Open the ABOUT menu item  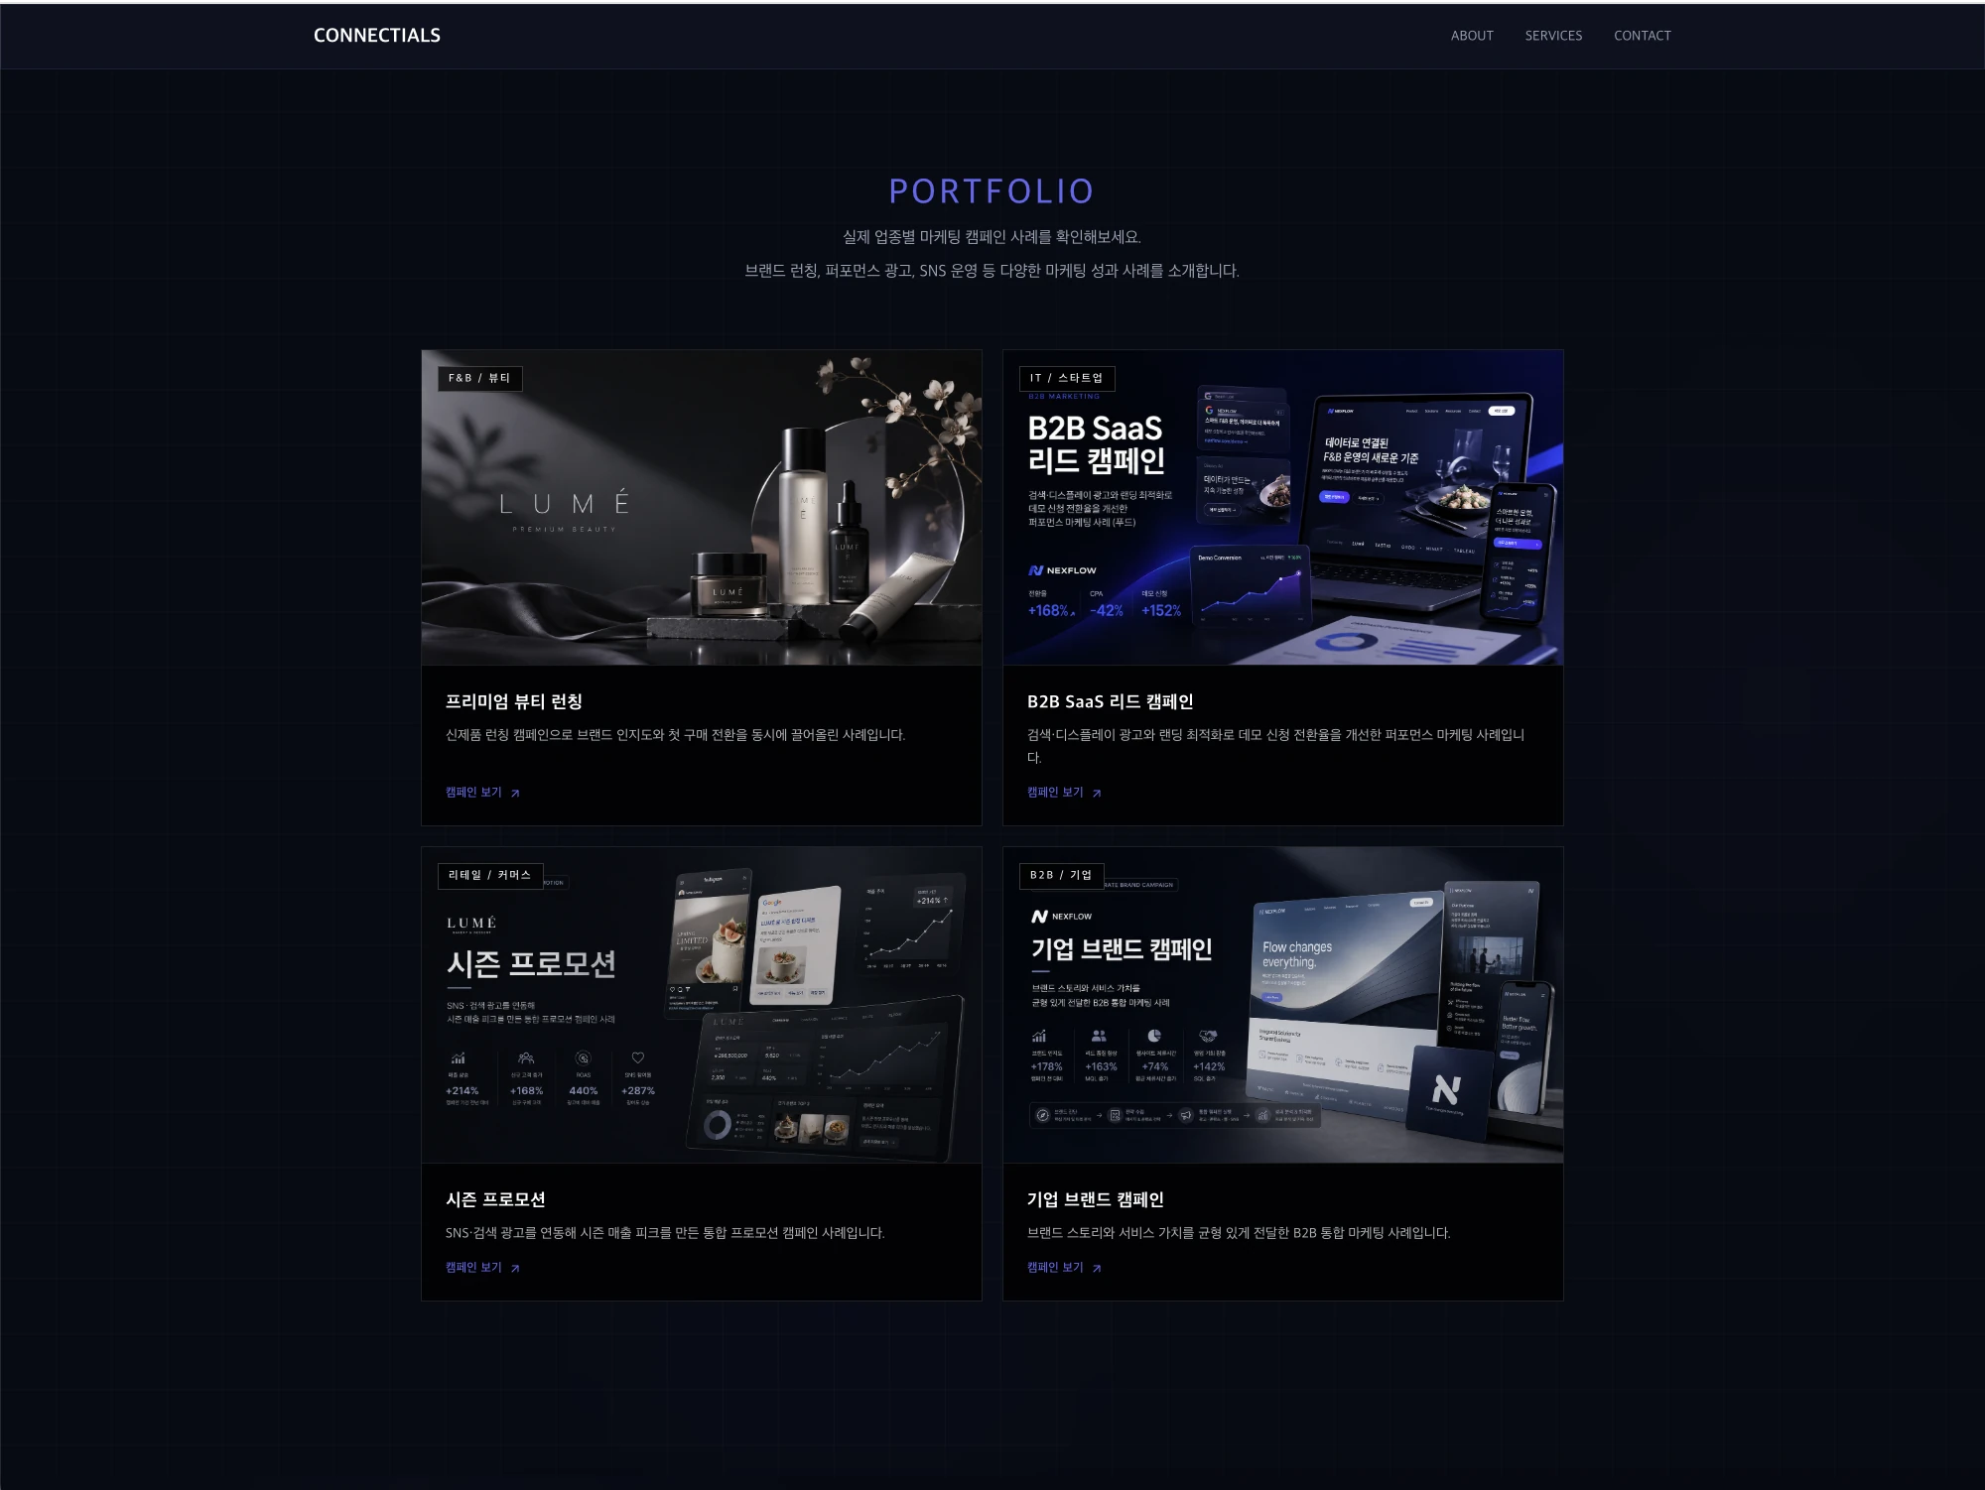pyautogui.click(x=1472, y=36)
